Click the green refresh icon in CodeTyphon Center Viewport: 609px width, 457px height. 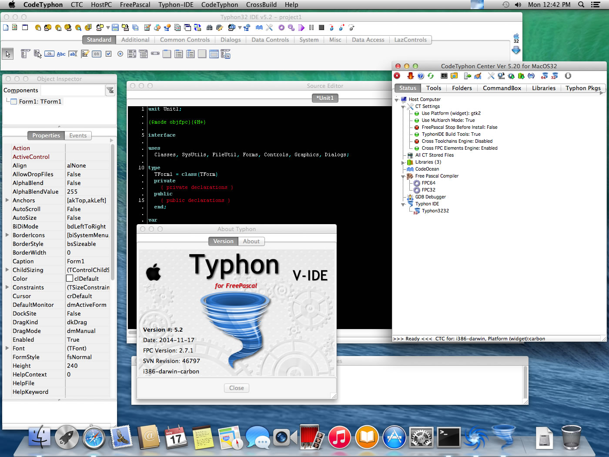click(431, 76)
